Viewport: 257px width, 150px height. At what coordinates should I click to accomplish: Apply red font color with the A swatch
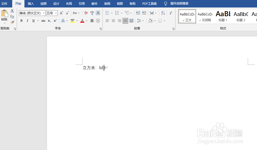pyautogui.click(x=82, y=21)
